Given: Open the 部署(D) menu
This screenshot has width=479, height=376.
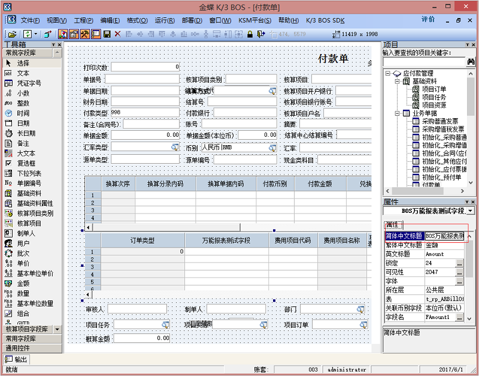Looking at the screenshot, I should [x=192, y=20].
